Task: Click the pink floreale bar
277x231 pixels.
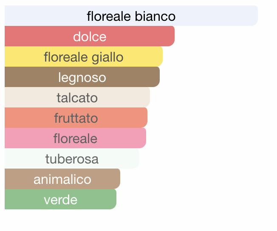Action: tap(75, 138)
